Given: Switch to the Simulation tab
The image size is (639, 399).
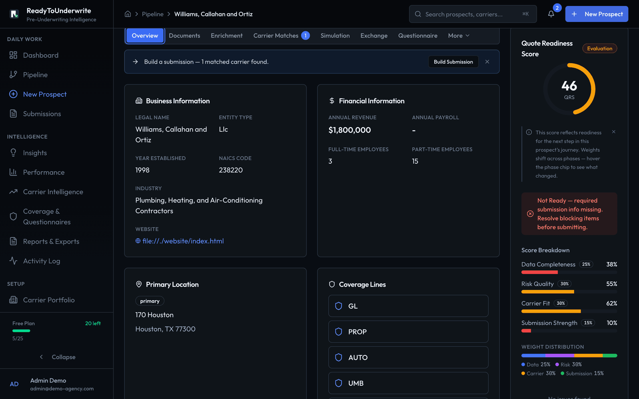Looking at the screenshot, I should tap(335, 36).
